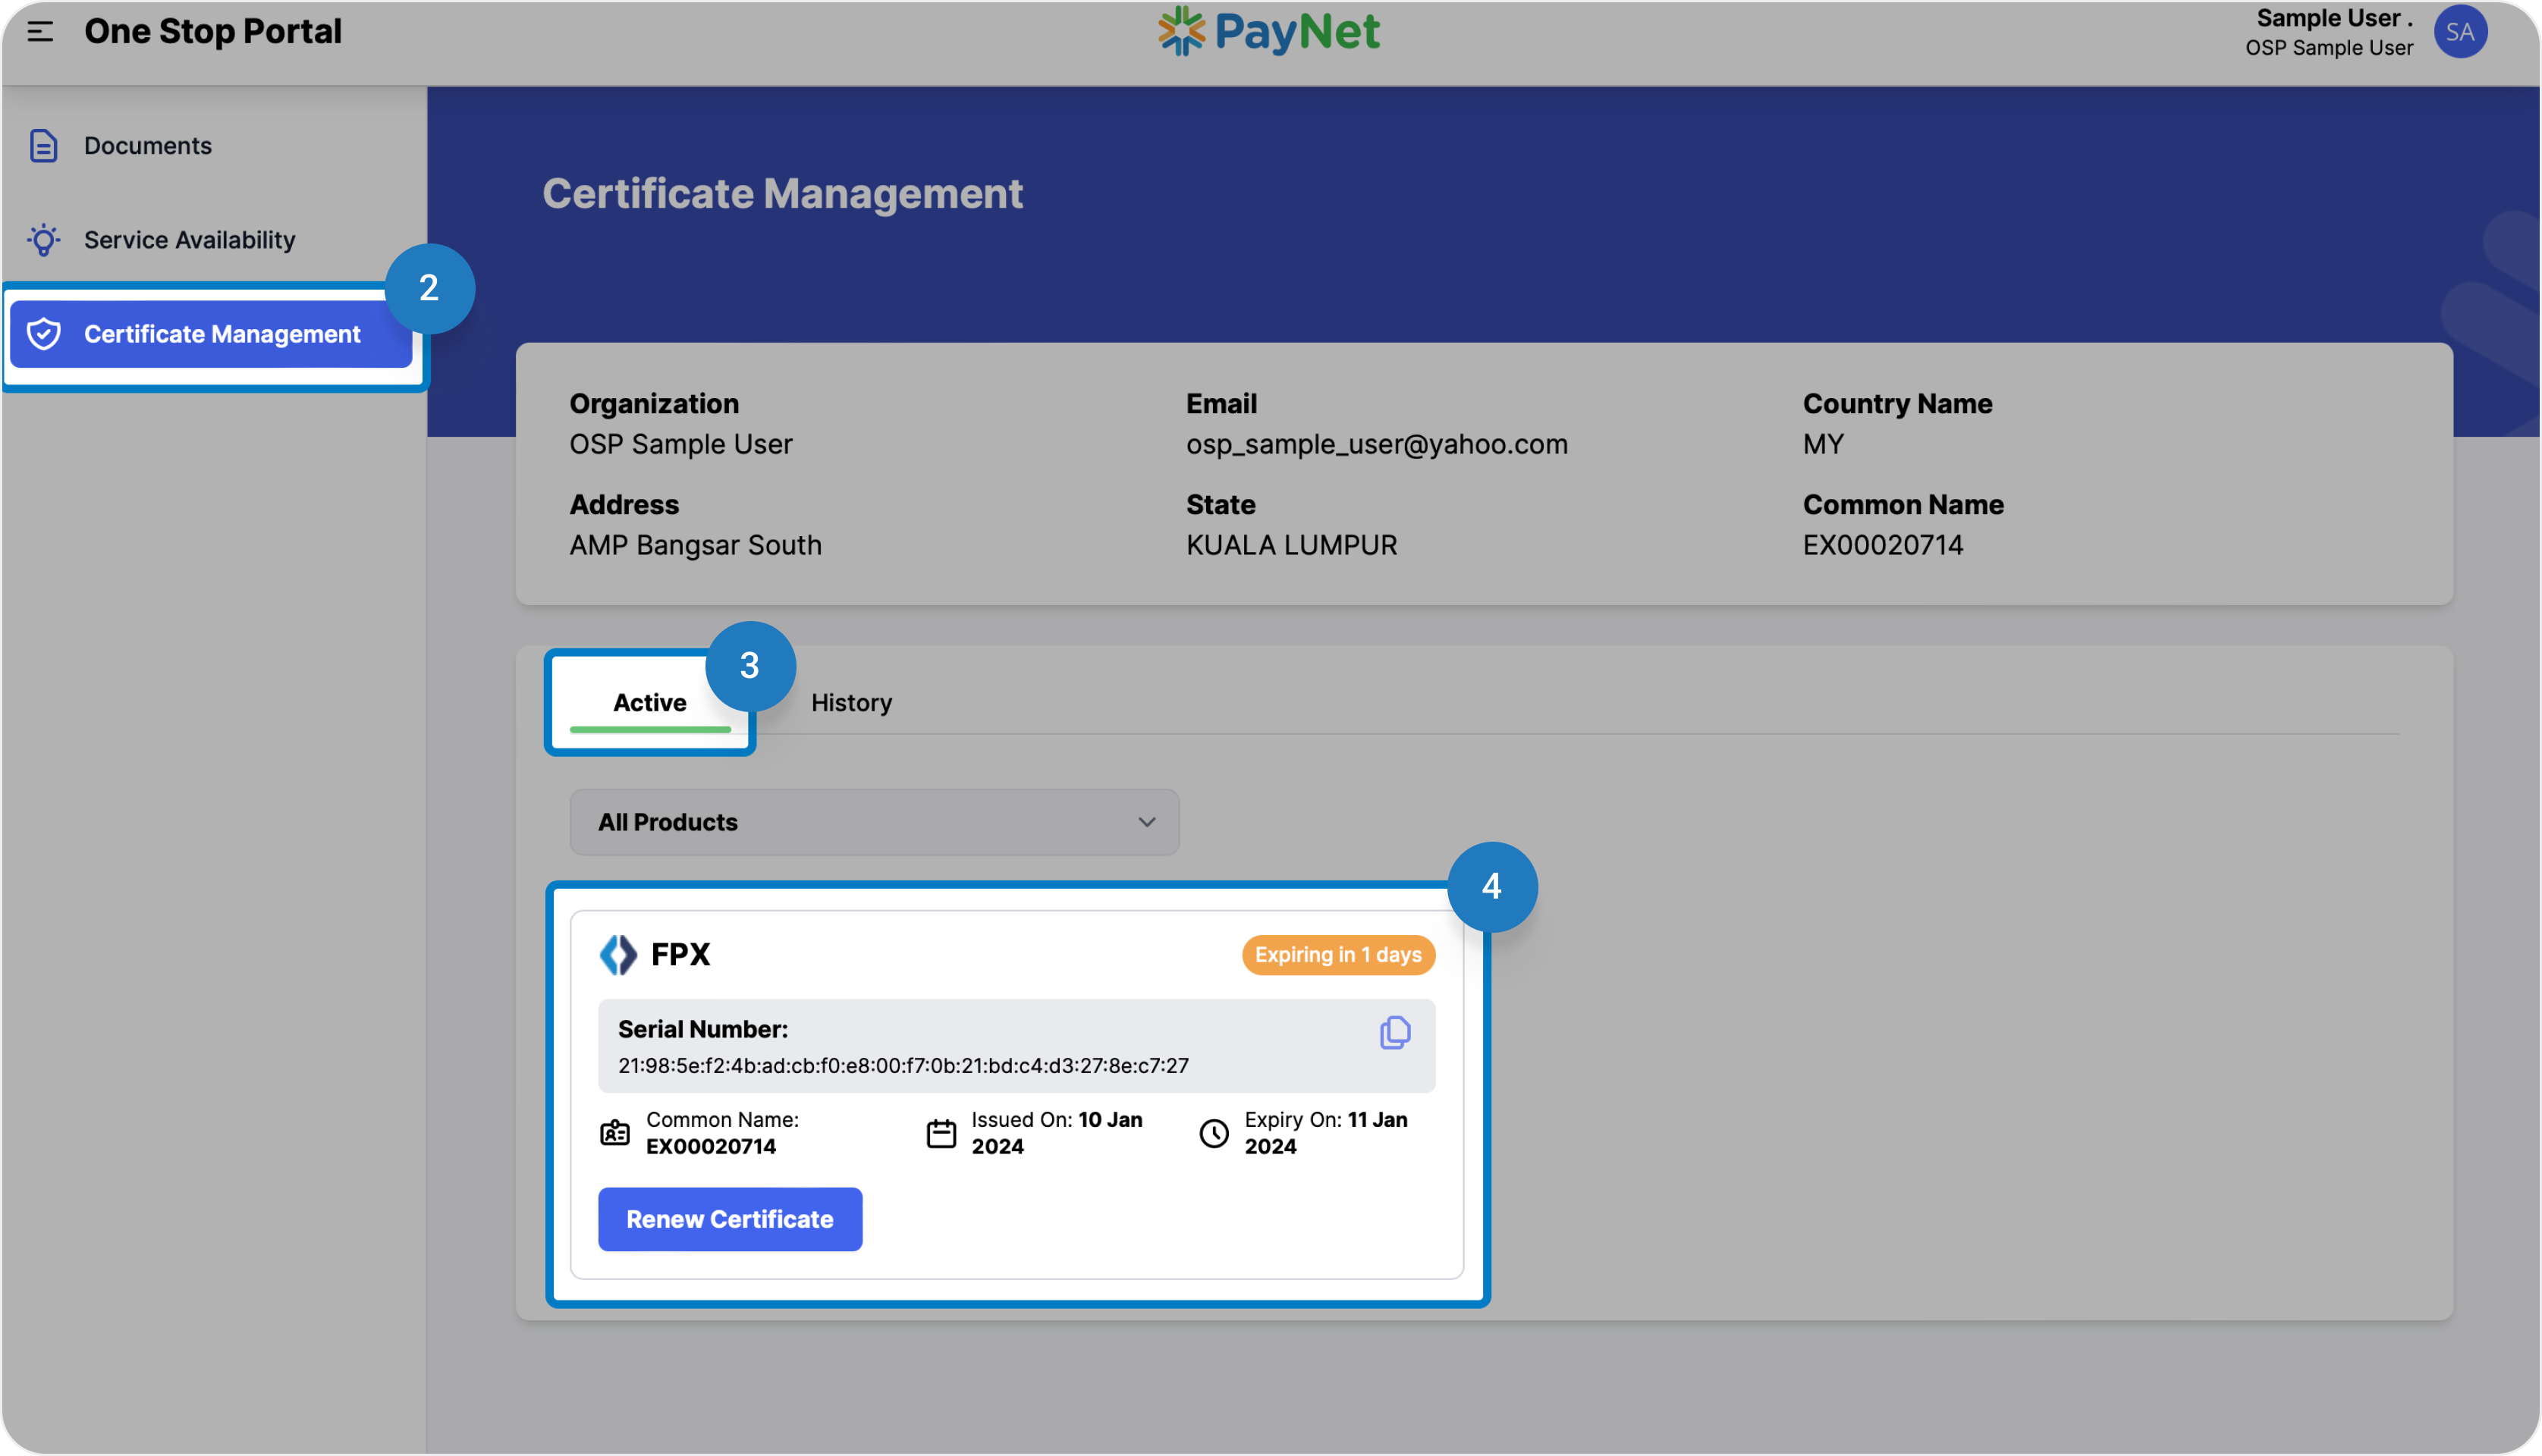
Task: Click the Expiring in 1 days badge
Action: [1338, 955]
